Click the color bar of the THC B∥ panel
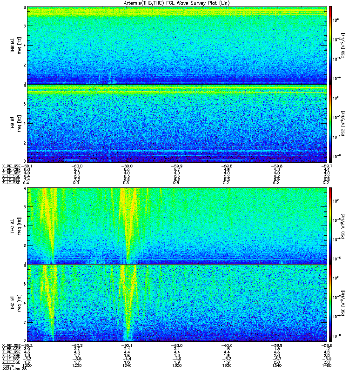Viewport: 349px width, 372px height. coord(330,303)
